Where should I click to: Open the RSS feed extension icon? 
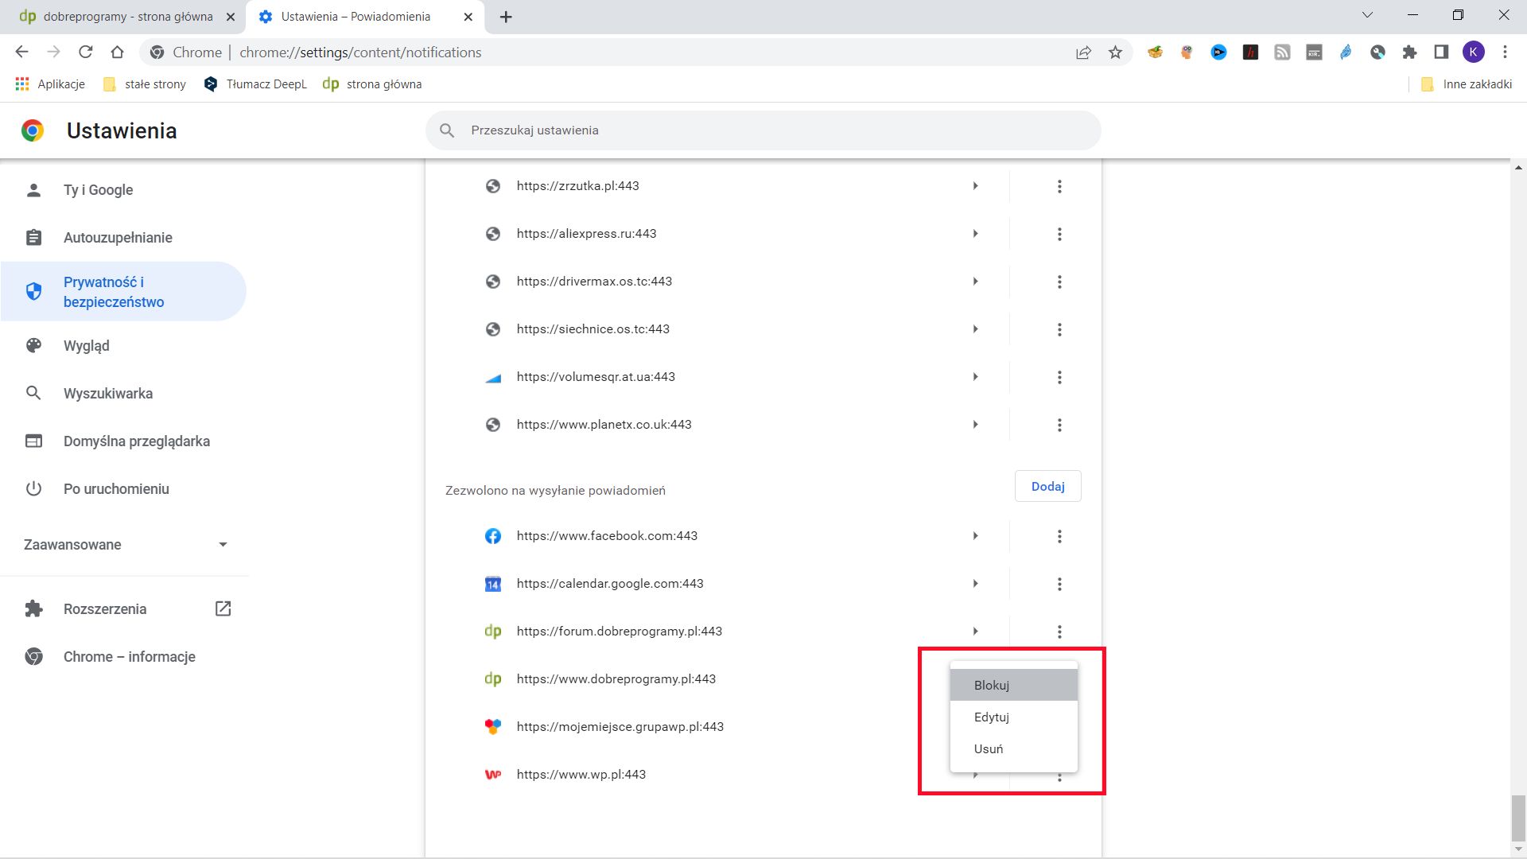click(1283, 52)
